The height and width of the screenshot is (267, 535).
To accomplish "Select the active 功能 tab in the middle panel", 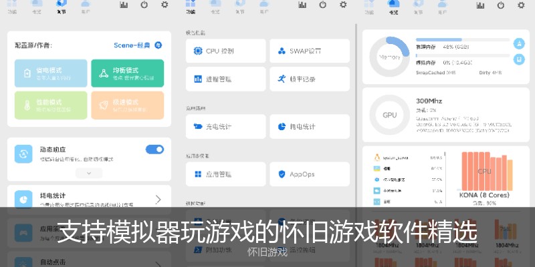I will click(191, 7).
